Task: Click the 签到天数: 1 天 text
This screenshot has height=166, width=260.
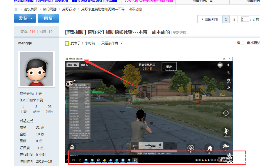Action: point(31,94)
